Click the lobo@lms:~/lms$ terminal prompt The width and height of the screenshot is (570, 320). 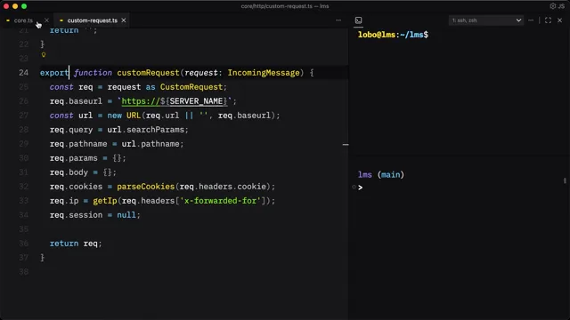tap(393, 35)
